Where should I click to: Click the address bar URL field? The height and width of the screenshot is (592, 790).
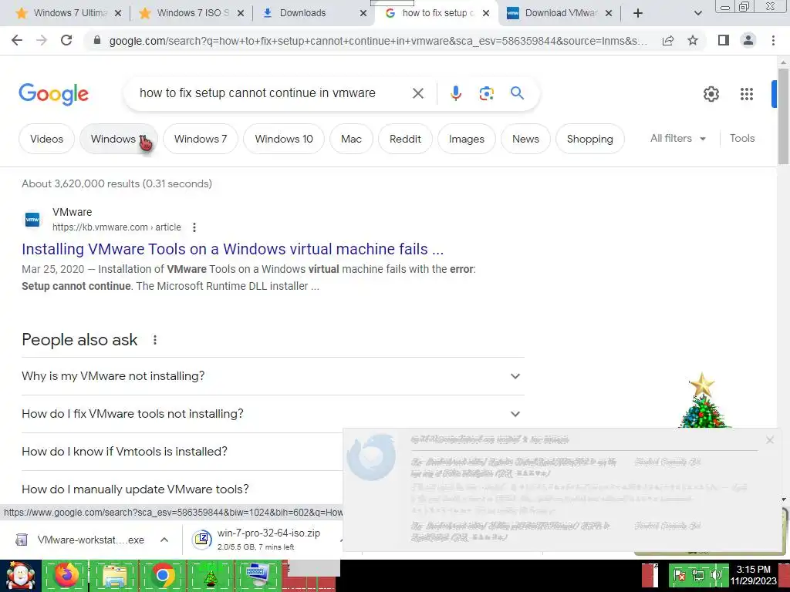point(378,41)
